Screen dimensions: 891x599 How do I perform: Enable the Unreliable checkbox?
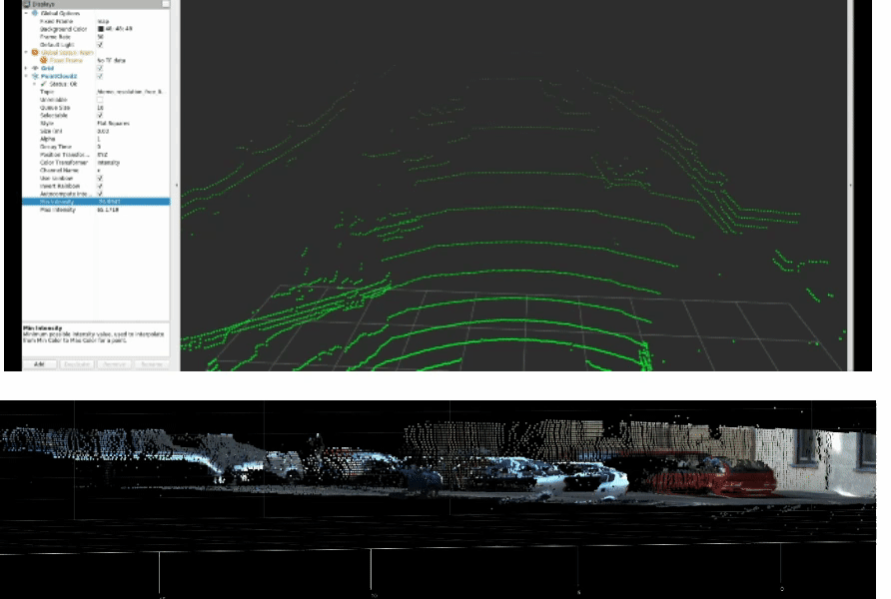pyautogui.click(x=100, y=100)
